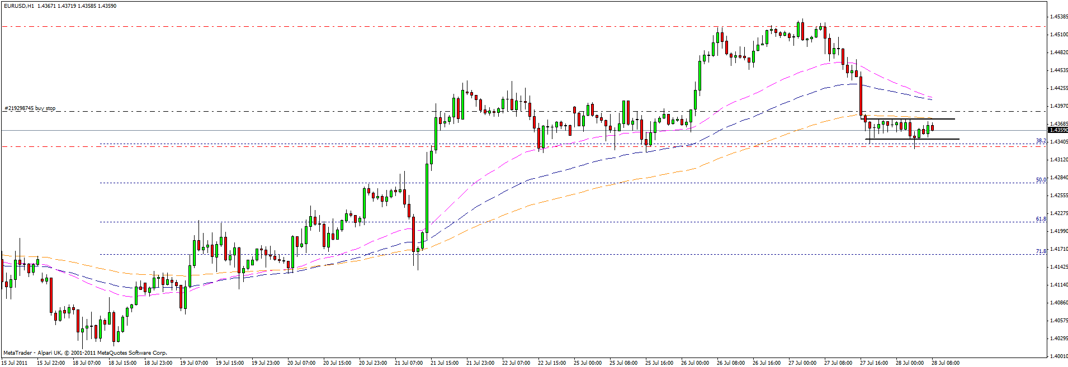Click the 15 Jul 2011 date label
1068x367 pixels.
coord(15,363)
